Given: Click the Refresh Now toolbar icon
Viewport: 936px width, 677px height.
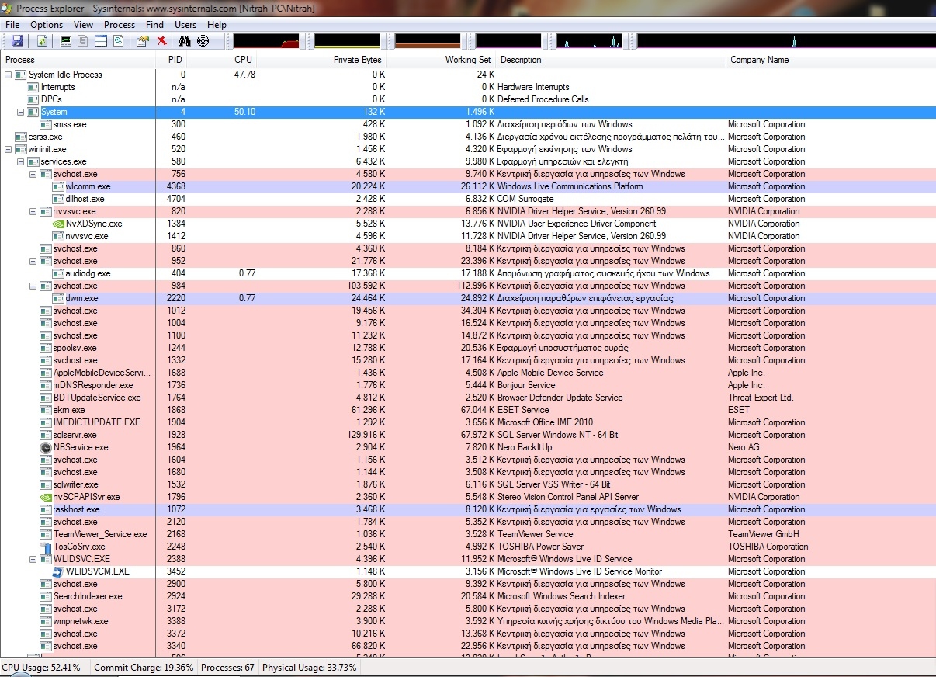Looking at the screenshot, I should pos(42,41).
